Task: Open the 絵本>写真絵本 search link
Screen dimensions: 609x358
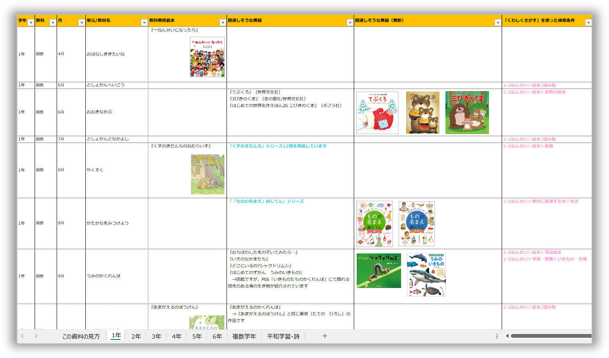Action: (532, 252)
